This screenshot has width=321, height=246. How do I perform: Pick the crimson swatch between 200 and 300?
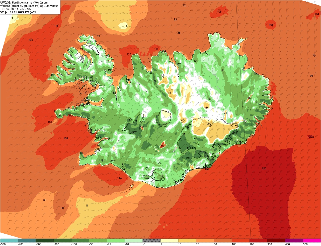258,240
